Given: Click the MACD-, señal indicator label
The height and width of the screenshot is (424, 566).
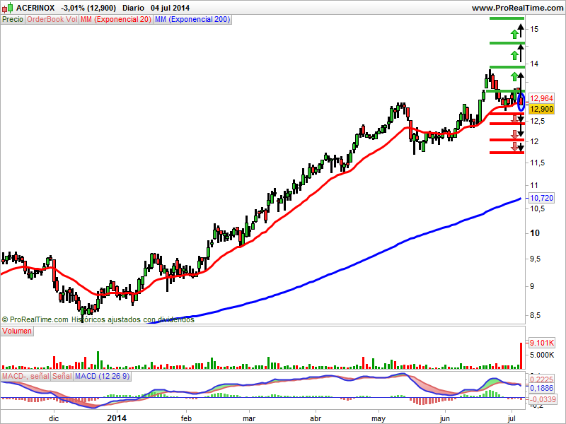Looking at the screenshot, I should point(25,377).
